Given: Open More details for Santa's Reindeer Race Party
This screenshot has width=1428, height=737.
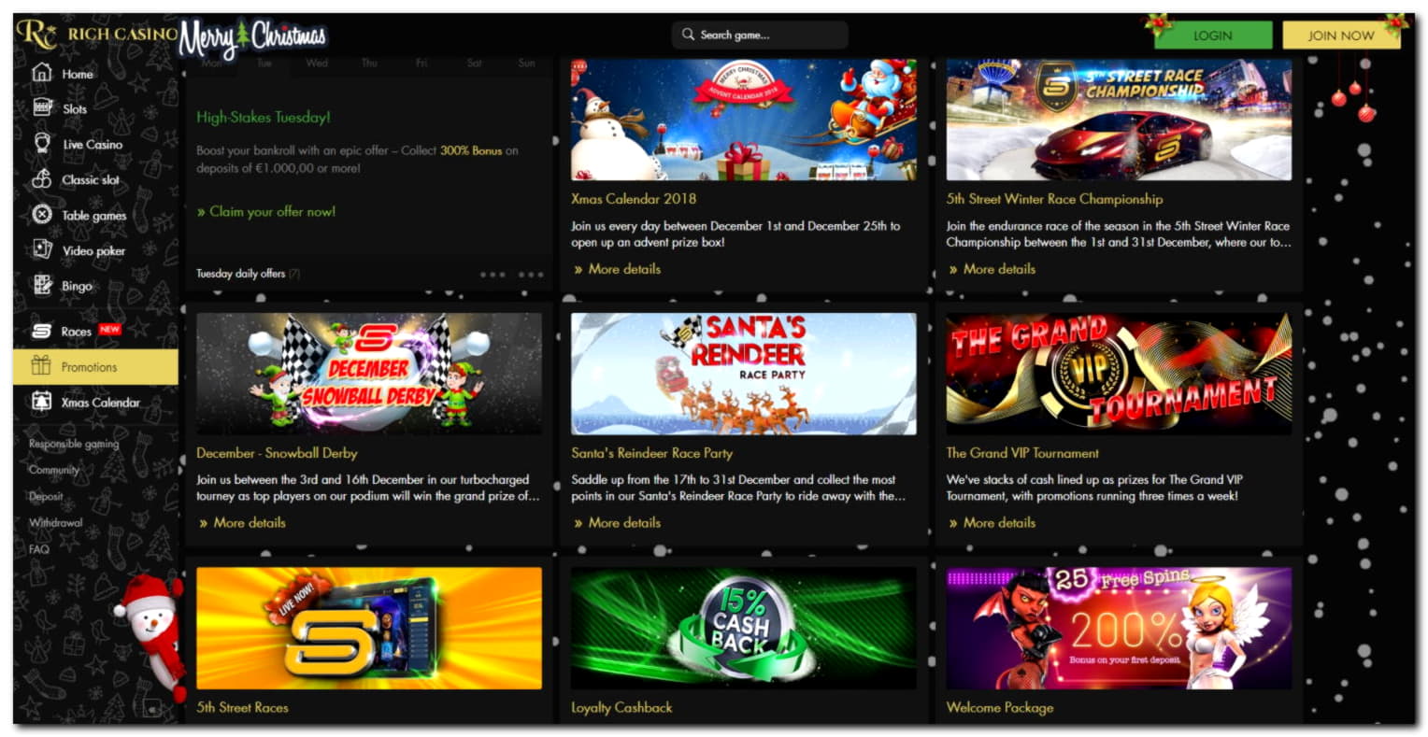Looking at the screenshot, I should point(617,523).
